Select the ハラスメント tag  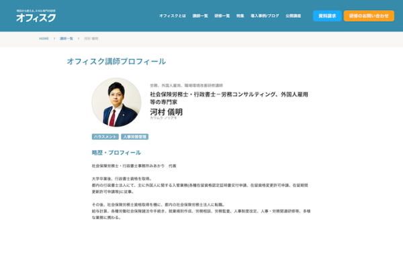(104, 137)
